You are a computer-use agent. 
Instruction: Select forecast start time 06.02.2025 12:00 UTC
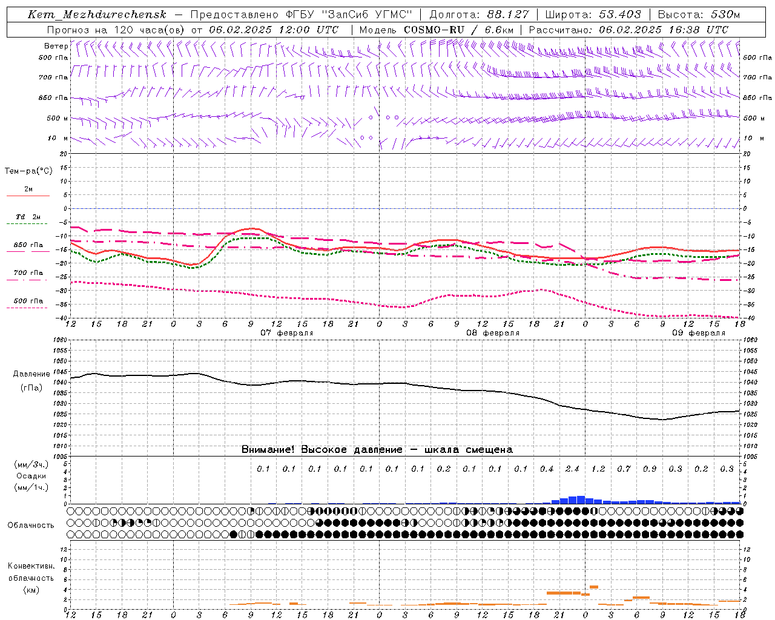274,30
